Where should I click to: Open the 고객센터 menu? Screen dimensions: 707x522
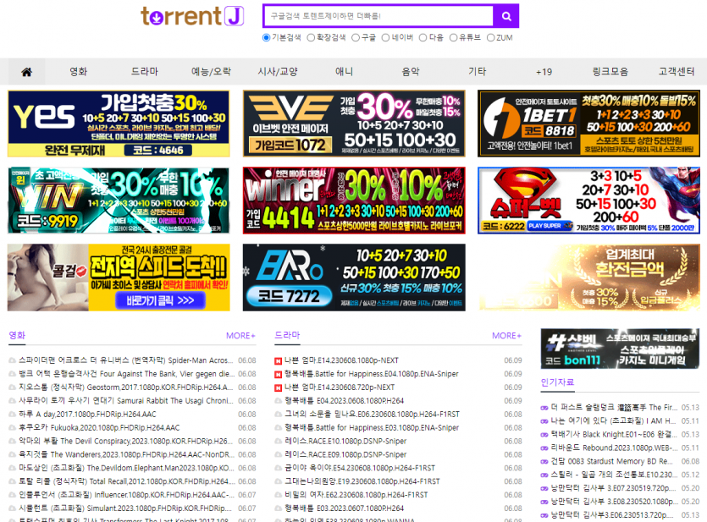tap(677, 72)
